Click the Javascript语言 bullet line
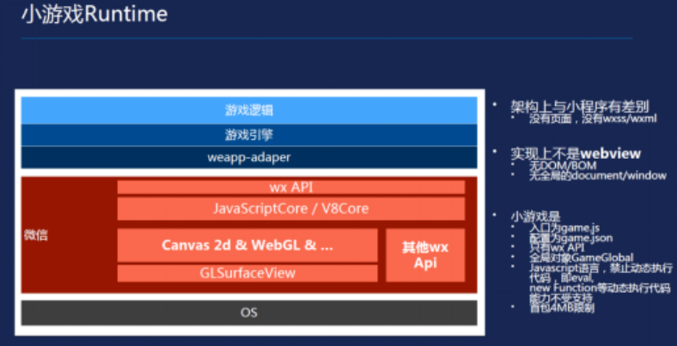Screen dimensions: 677x346 601,268
